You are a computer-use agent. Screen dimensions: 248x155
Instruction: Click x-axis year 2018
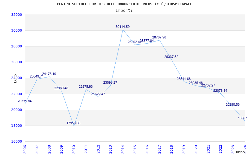172,149
